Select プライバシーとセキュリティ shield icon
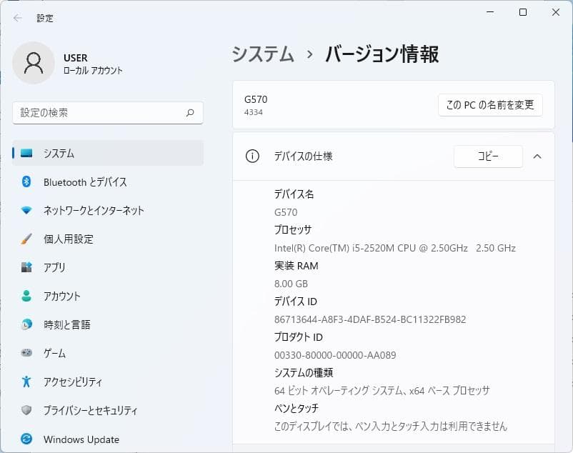 coord(26,410)
